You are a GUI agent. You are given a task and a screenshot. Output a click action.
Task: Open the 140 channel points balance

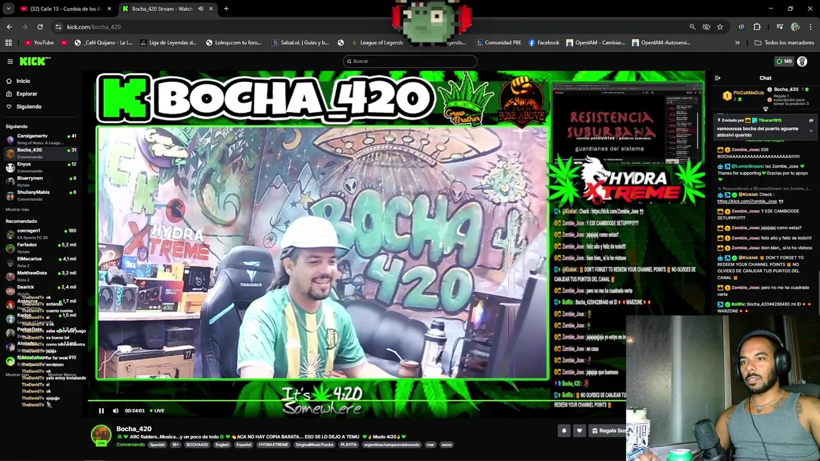784,61
